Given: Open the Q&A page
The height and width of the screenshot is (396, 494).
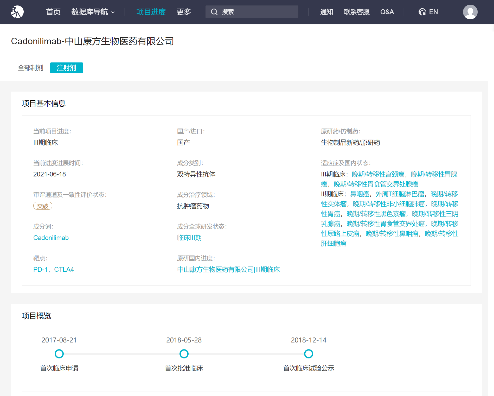Looking at the screenshot, I should pyautogui.click(x=387, y=12).
